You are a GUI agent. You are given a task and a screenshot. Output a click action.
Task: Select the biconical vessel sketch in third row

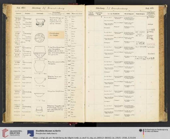point(40,52)
